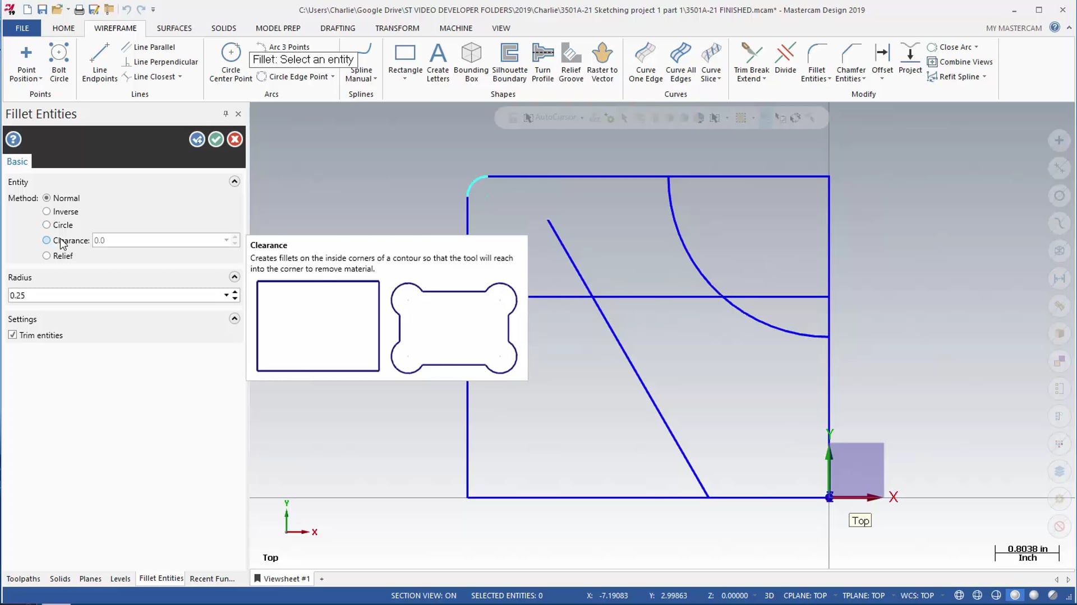Click the red cancel button
The image size is (1077, 605).
[234, 139]
